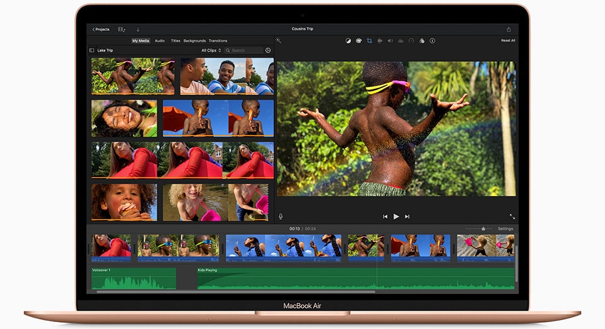
Task: Play the project in the viewer
Action: pyautogui.click(x=396, y=217)
